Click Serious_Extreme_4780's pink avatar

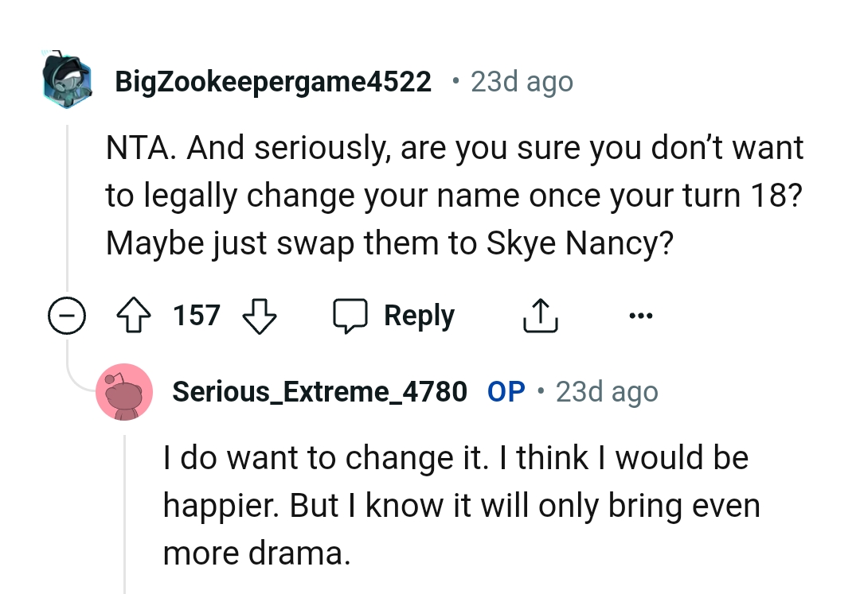[x=123, y=391]
